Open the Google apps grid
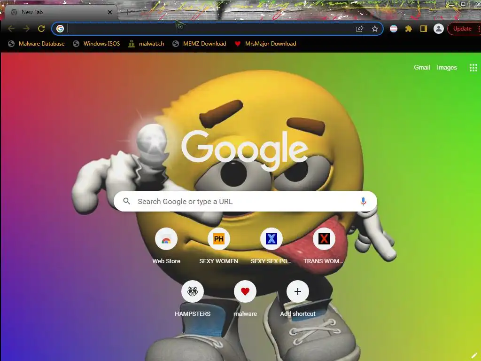This screenshot has width=481, height=361. click(473, 68)
